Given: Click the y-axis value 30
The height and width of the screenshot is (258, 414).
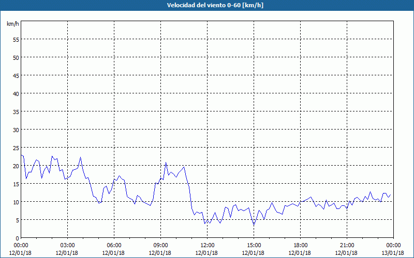Looking at the screenshot, I should pos(16,130).
